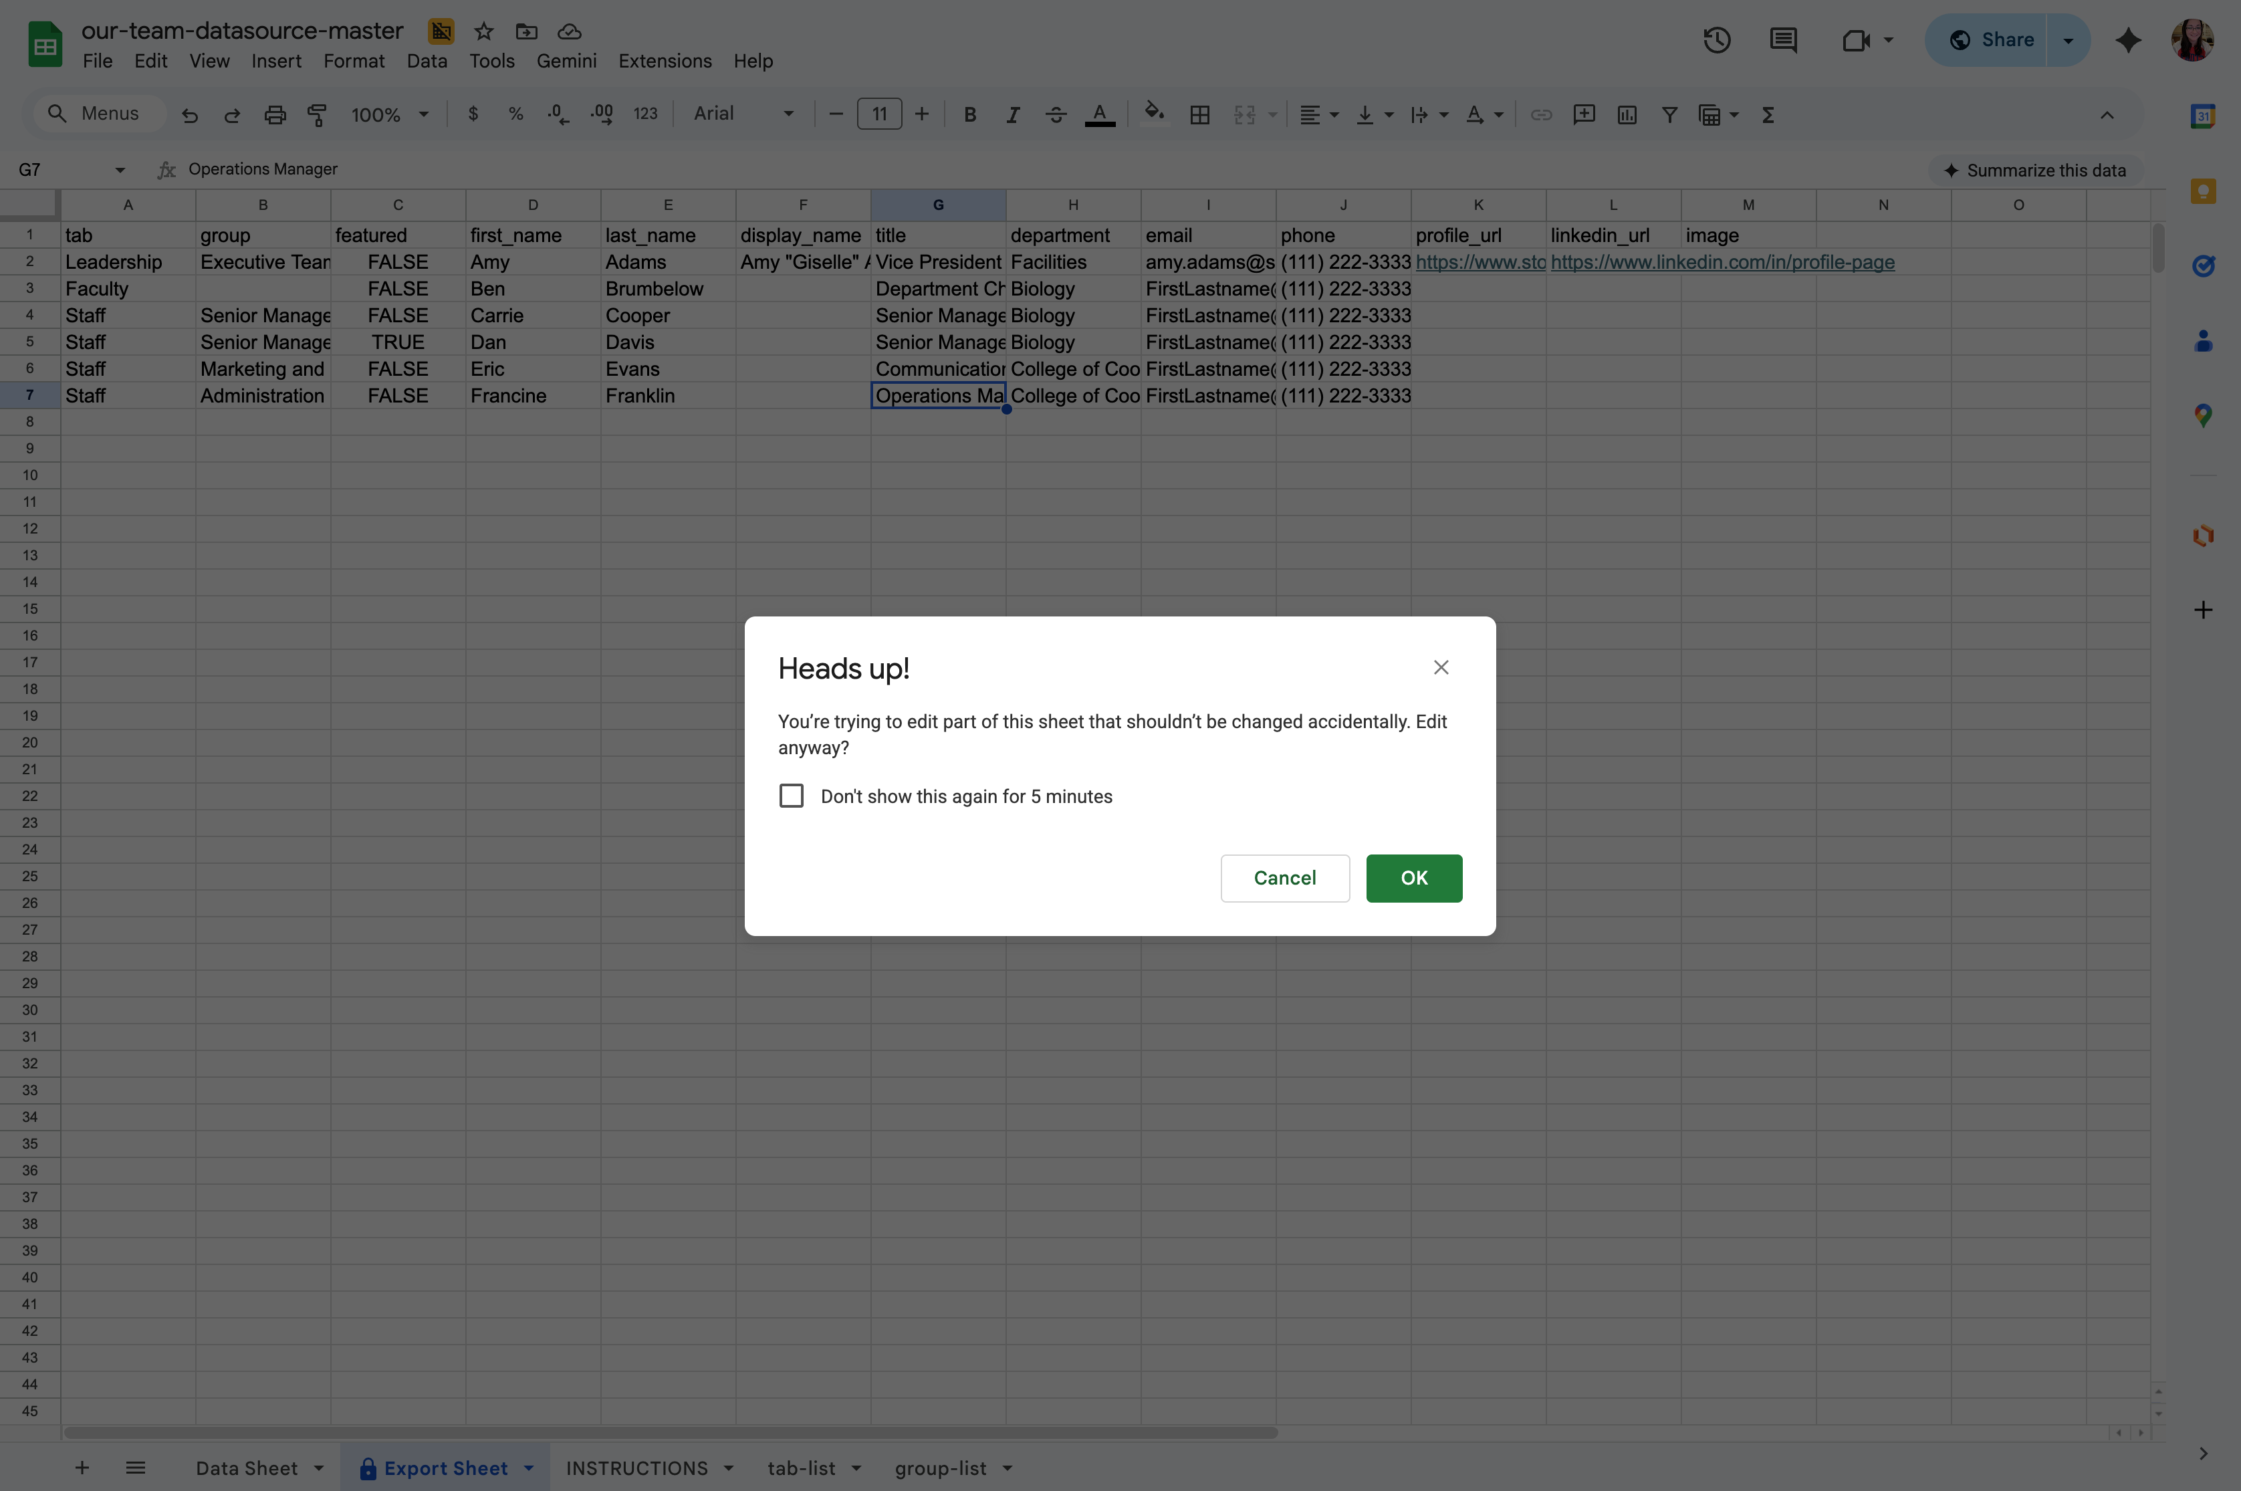
Task: Increase font size with plus
Action: [921, 114]
